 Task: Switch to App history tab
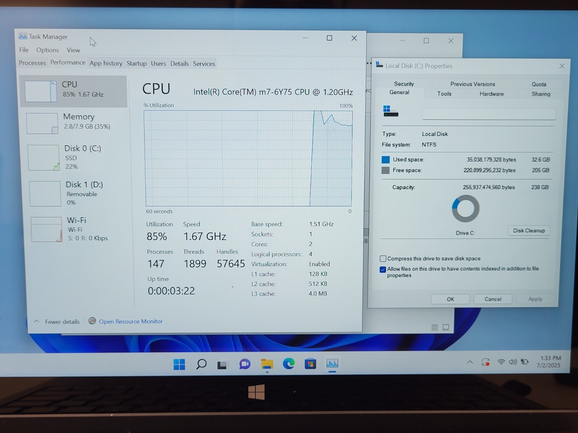[x=106, y=63]
